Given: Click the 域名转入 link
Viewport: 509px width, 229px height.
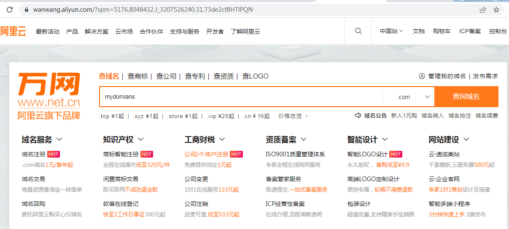Looking at the screenshot, I should pos(433,116).
